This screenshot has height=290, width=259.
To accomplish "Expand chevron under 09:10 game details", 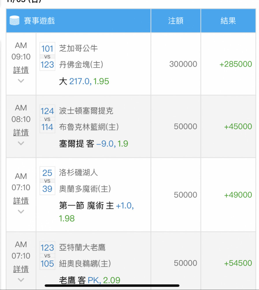I will [x=21, y=81].
